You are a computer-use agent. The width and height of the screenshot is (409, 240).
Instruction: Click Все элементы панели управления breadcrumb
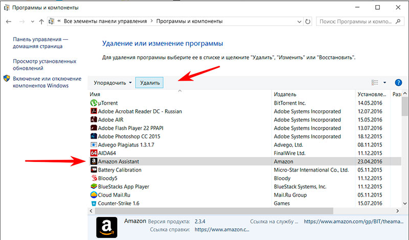coord(105,21)
